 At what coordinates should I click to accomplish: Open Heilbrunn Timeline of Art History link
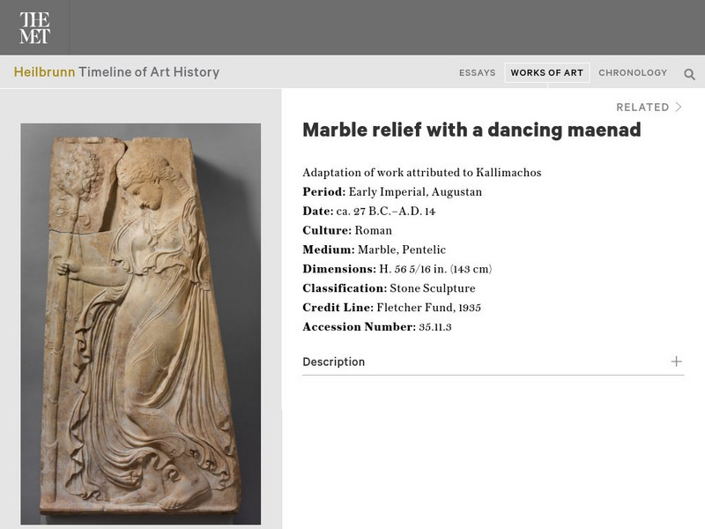(x=116, y=72)
